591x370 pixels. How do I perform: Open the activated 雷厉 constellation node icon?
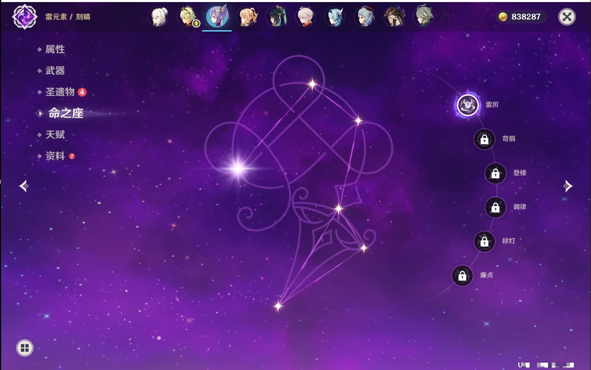pos(468,105)
